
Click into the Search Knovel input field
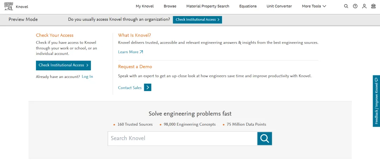coord(183,138)
